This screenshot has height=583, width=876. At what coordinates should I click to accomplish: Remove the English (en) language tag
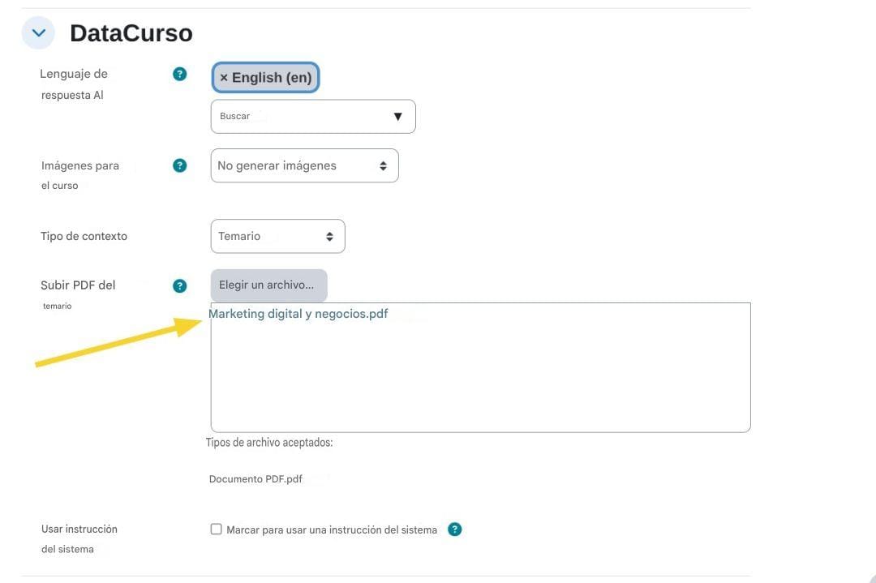coord(225,78)
